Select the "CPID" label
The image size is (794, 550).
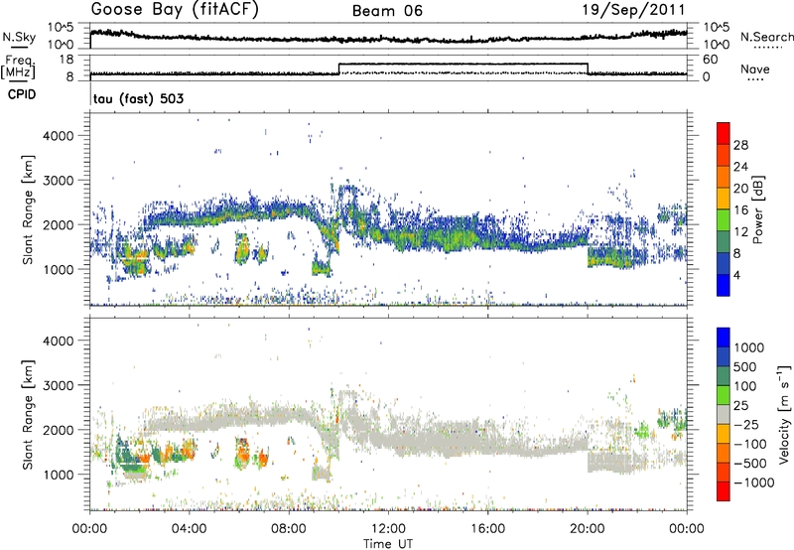(x=22, y=94)
